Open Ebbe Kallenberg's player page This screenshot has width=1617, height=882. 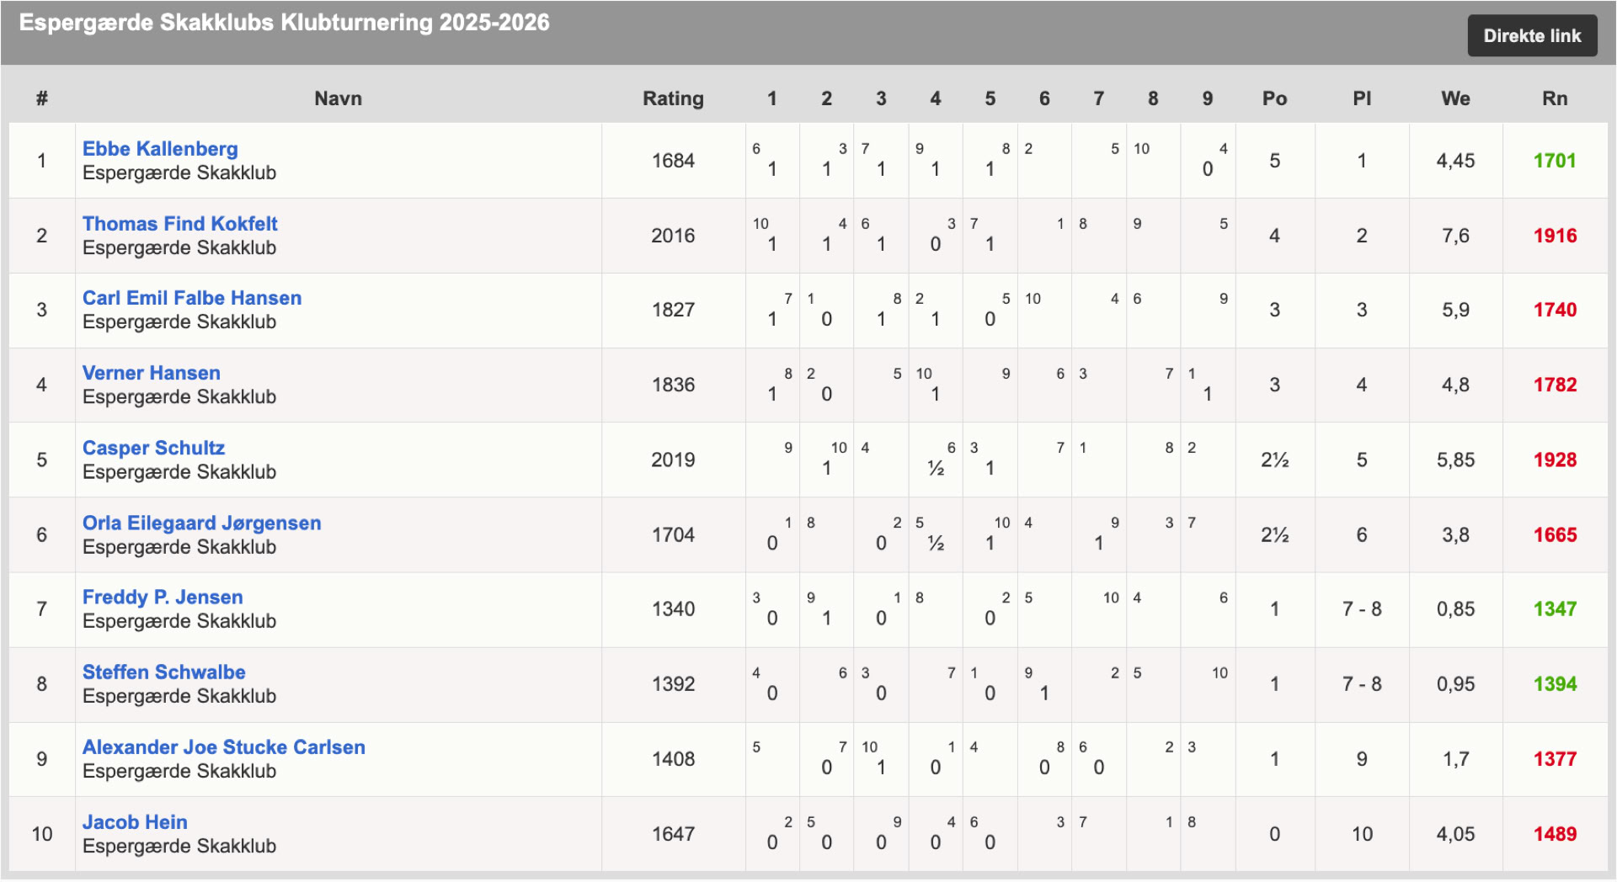pyautogui.click(x=160, y=149)
